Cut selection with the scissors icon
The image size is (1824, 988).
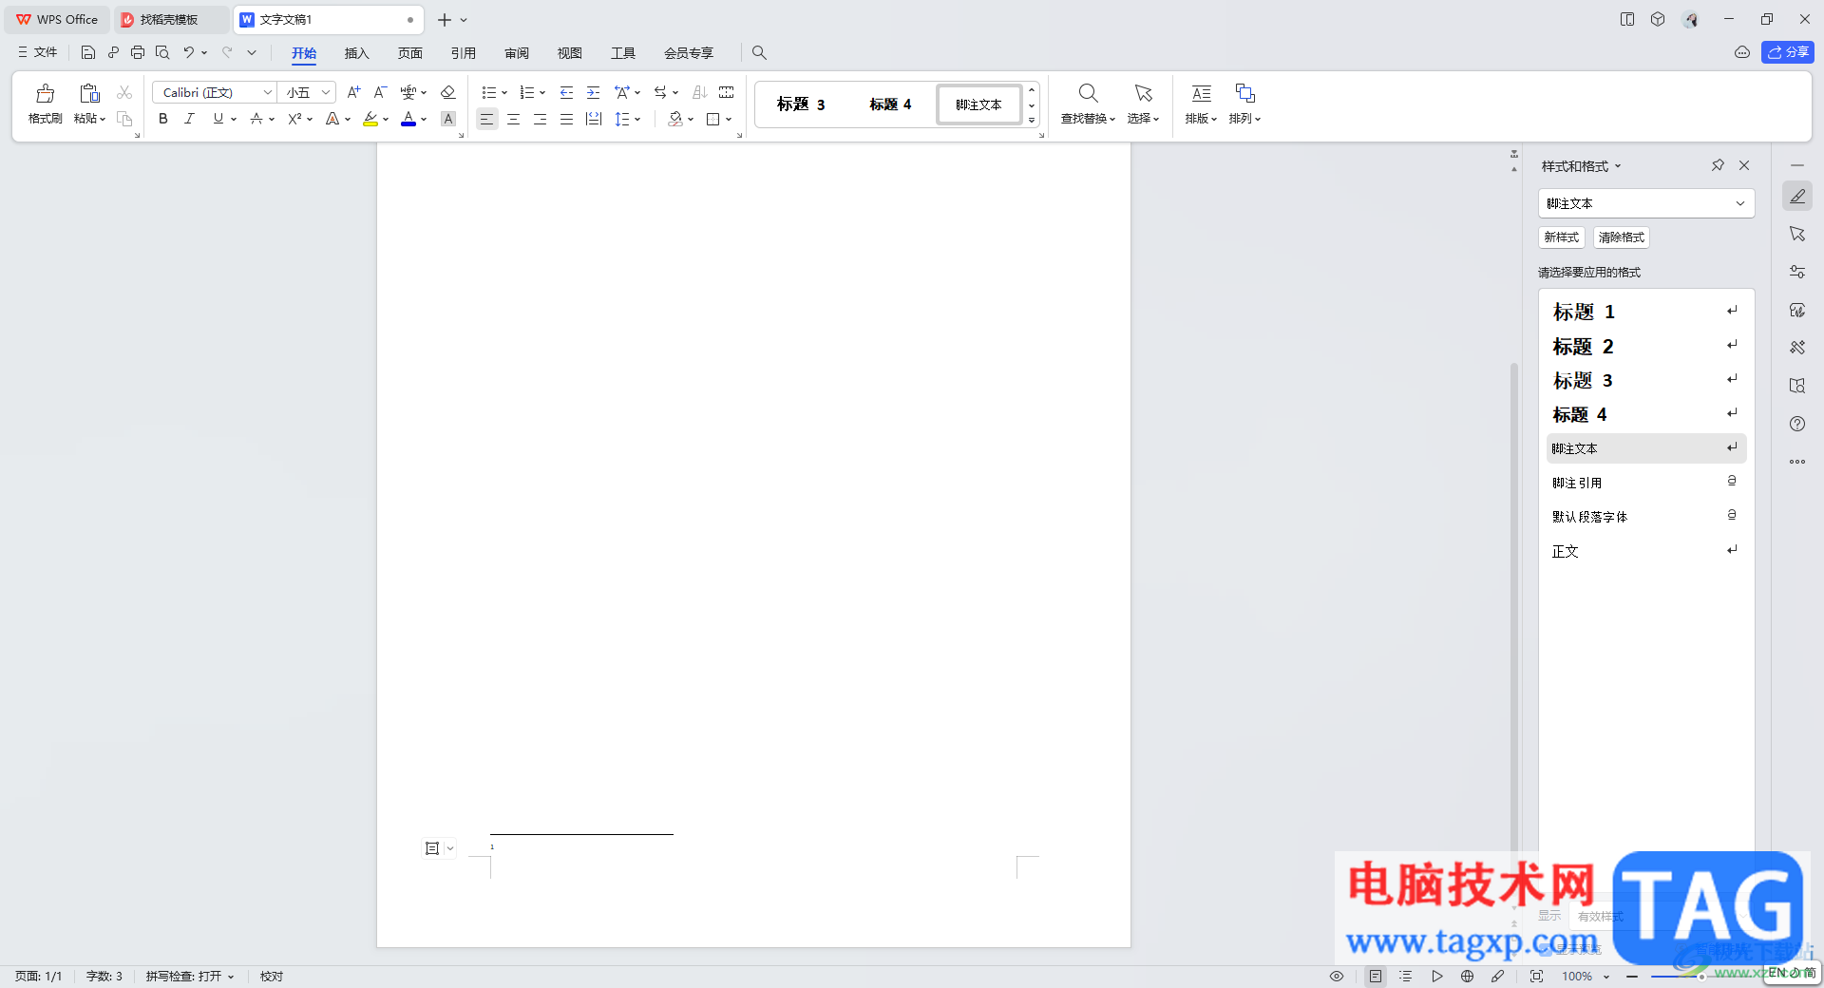pos(124,92)
